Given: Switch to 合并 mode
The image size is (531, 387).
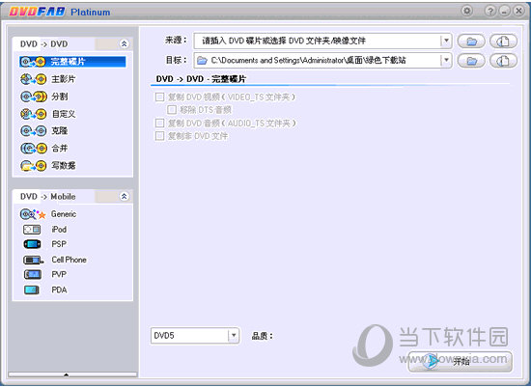Looking at the screenshot, I should (60, 148).
